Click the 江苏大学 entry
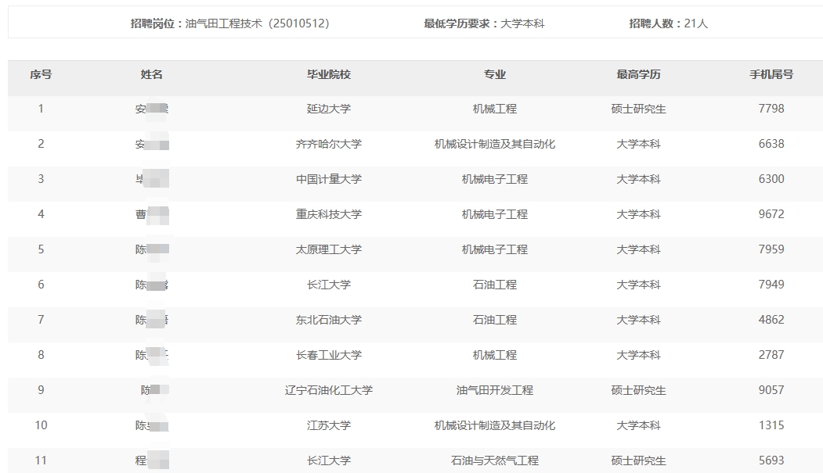Image resolution: width=823 pixels, height=473 pixels. [x=329, y=425]
